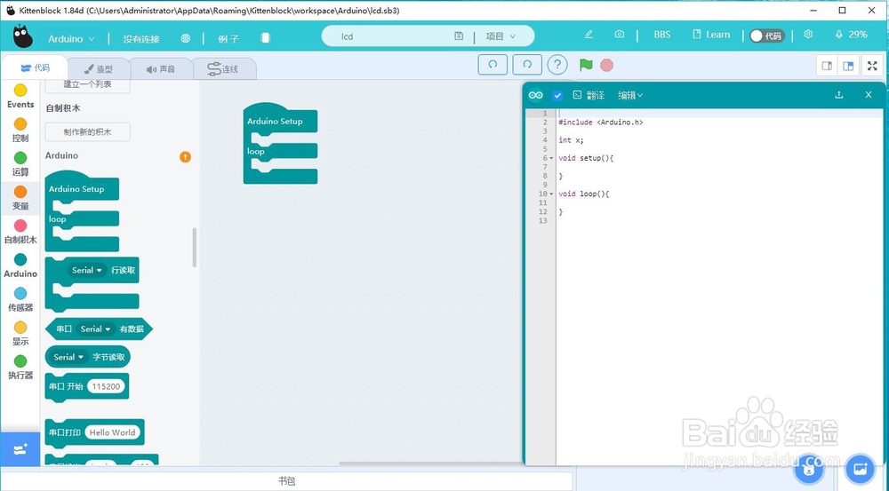Image resolution: width=889 pixels, height=491 pixels.
Task: Collapse the void loop() code fold
Action: [x=551, y=194]
